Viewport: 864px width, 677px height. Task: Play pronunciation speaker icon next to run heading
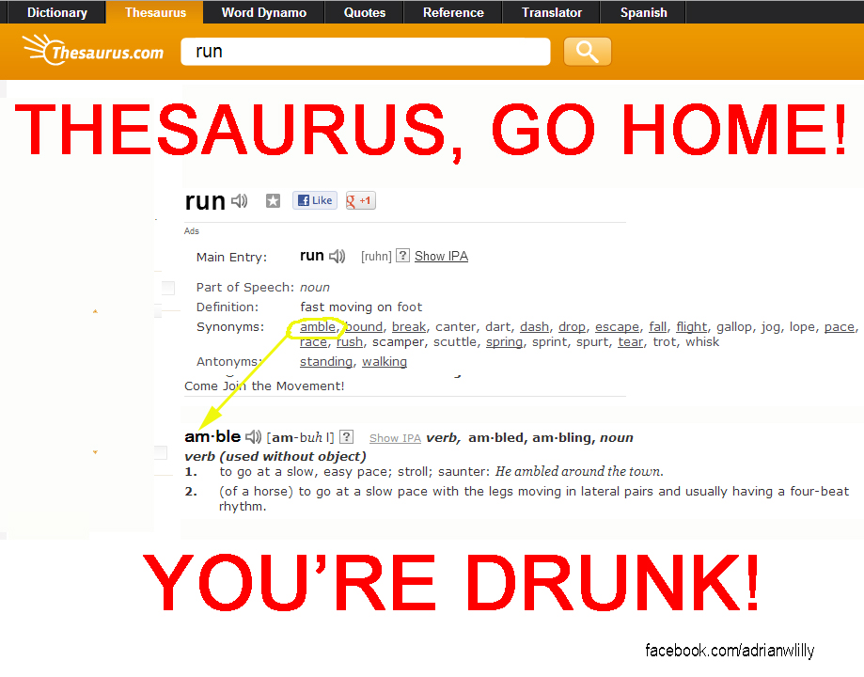(241, 200)
